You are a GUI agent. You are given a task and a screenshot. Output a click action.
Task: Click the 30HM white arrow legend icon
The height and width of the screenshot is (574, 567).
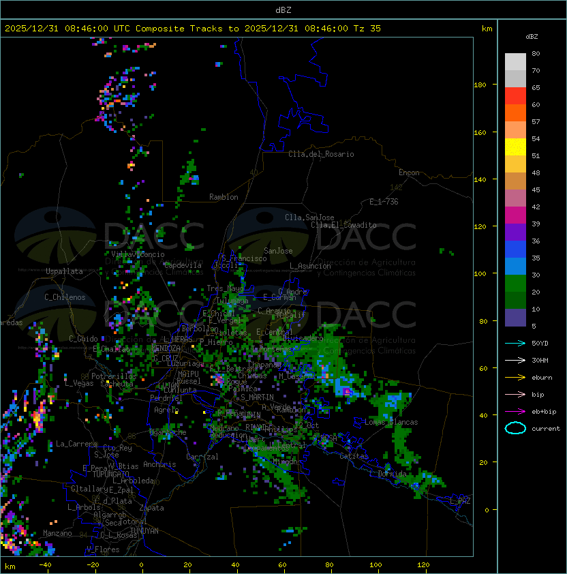(515, 360)
